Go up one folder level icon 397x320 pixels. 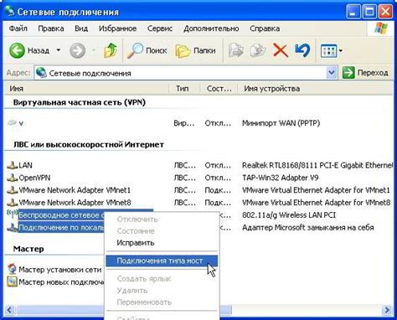pyautogui.click(x=111, y=50)
